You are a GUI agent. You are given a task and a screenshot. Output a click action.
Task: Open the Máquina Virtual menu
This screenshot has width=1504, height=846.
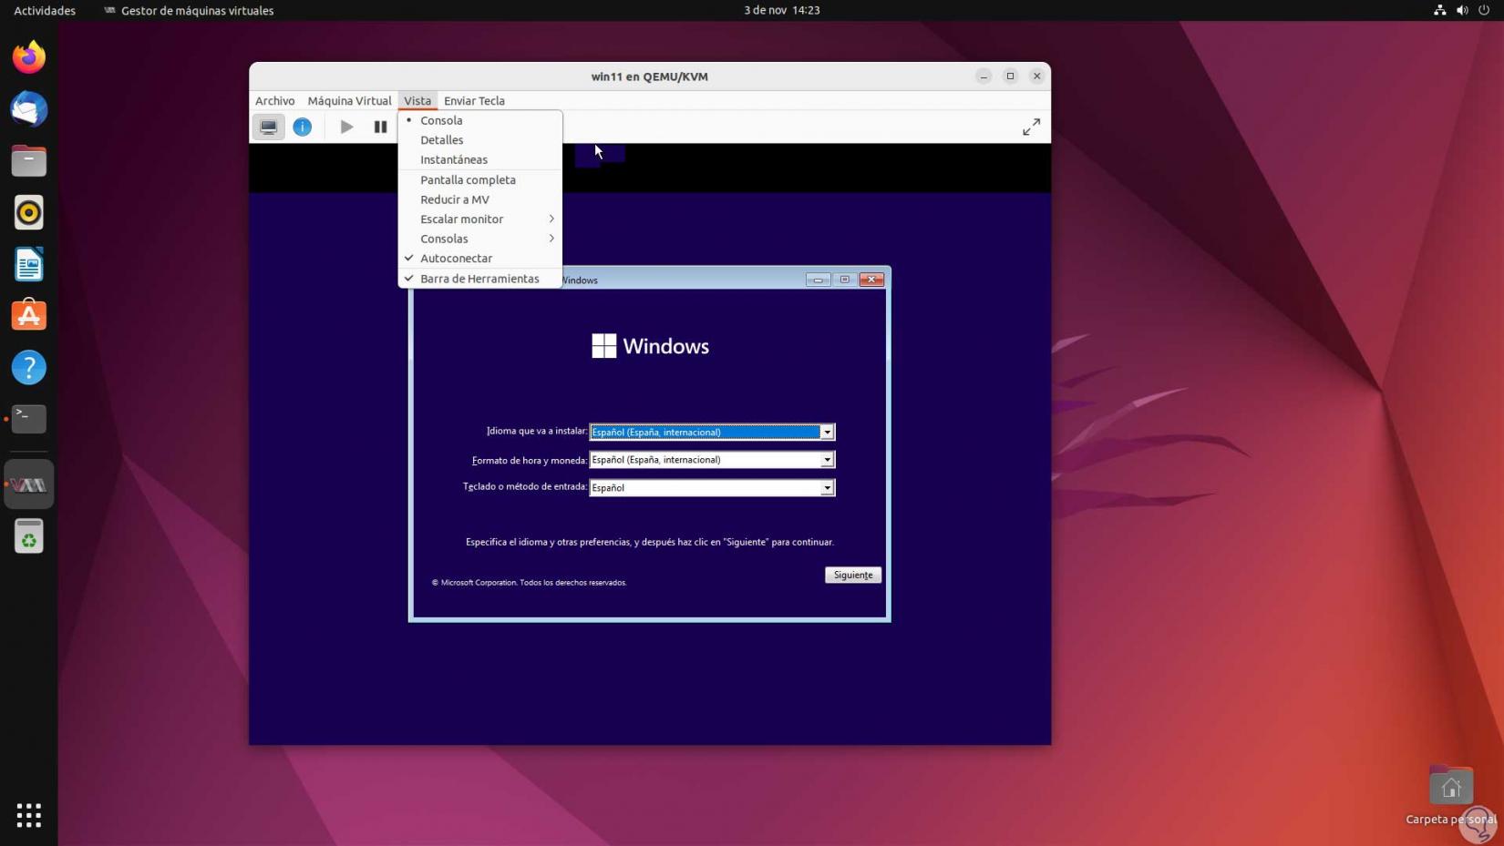[349, 101]
